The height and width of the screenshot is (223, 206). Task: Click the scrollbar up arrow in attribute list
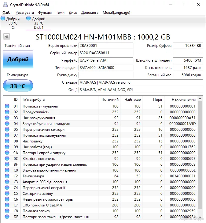(x=200, y=99)
